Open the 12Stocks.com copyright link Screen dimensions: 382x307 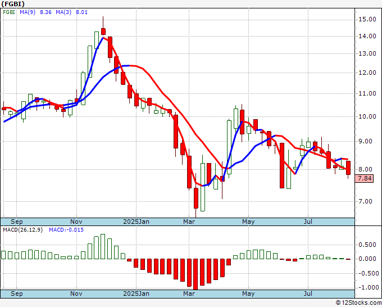[358, 303]
